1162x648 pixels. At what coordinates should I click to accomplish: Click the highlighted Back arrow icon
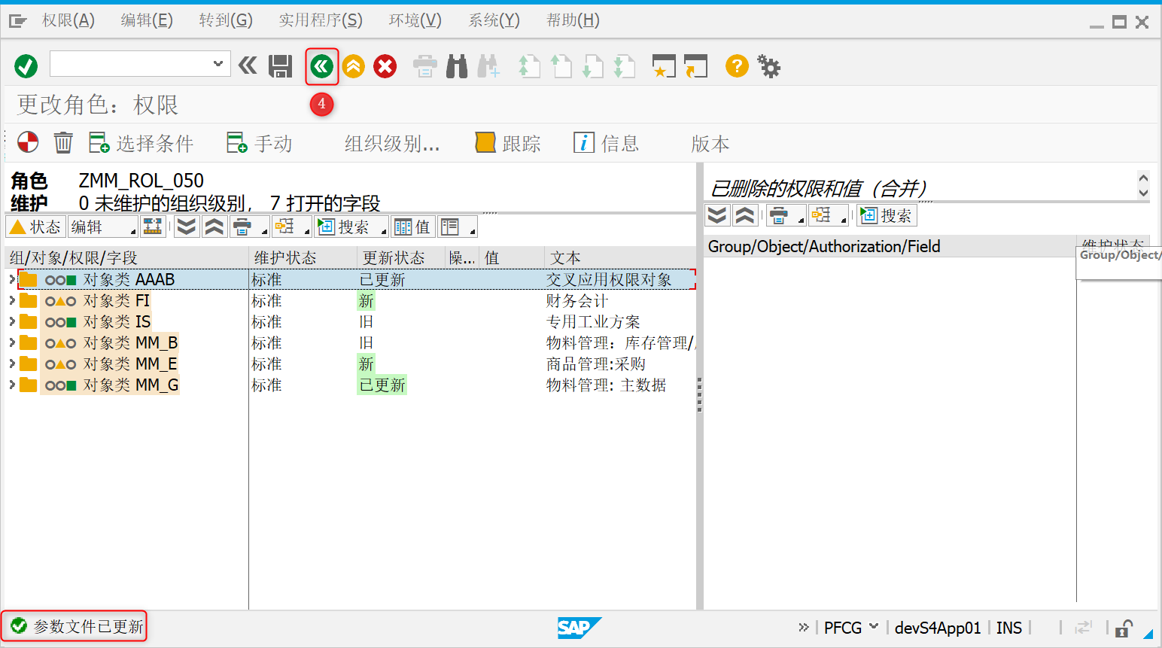(x=321, y=65)
